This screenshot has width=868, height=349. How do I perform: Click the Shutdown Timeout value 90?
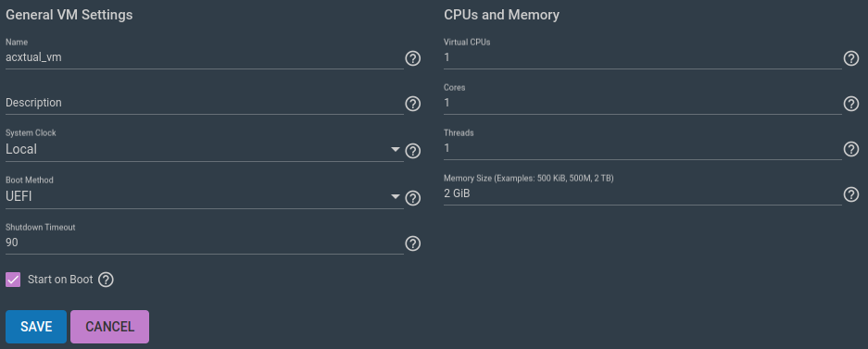click(12, 243)
